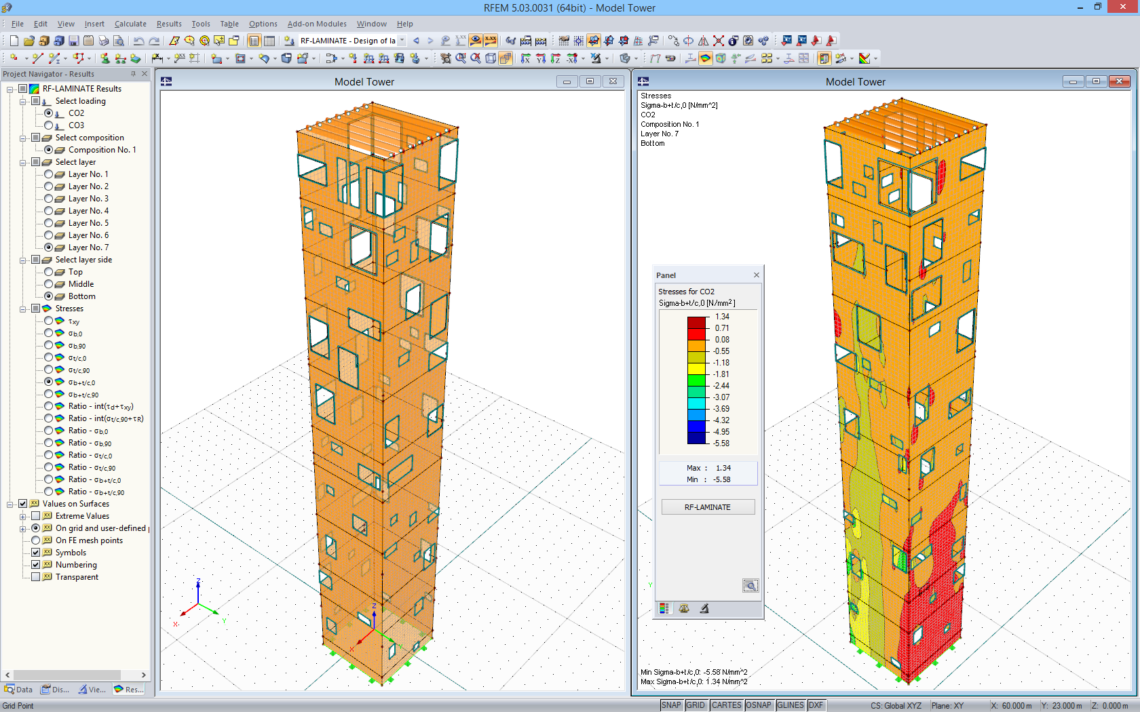Go to the previous load case arrow
Image resolution: width=1140 pixels, height=712 pixels.
(416, 41)
